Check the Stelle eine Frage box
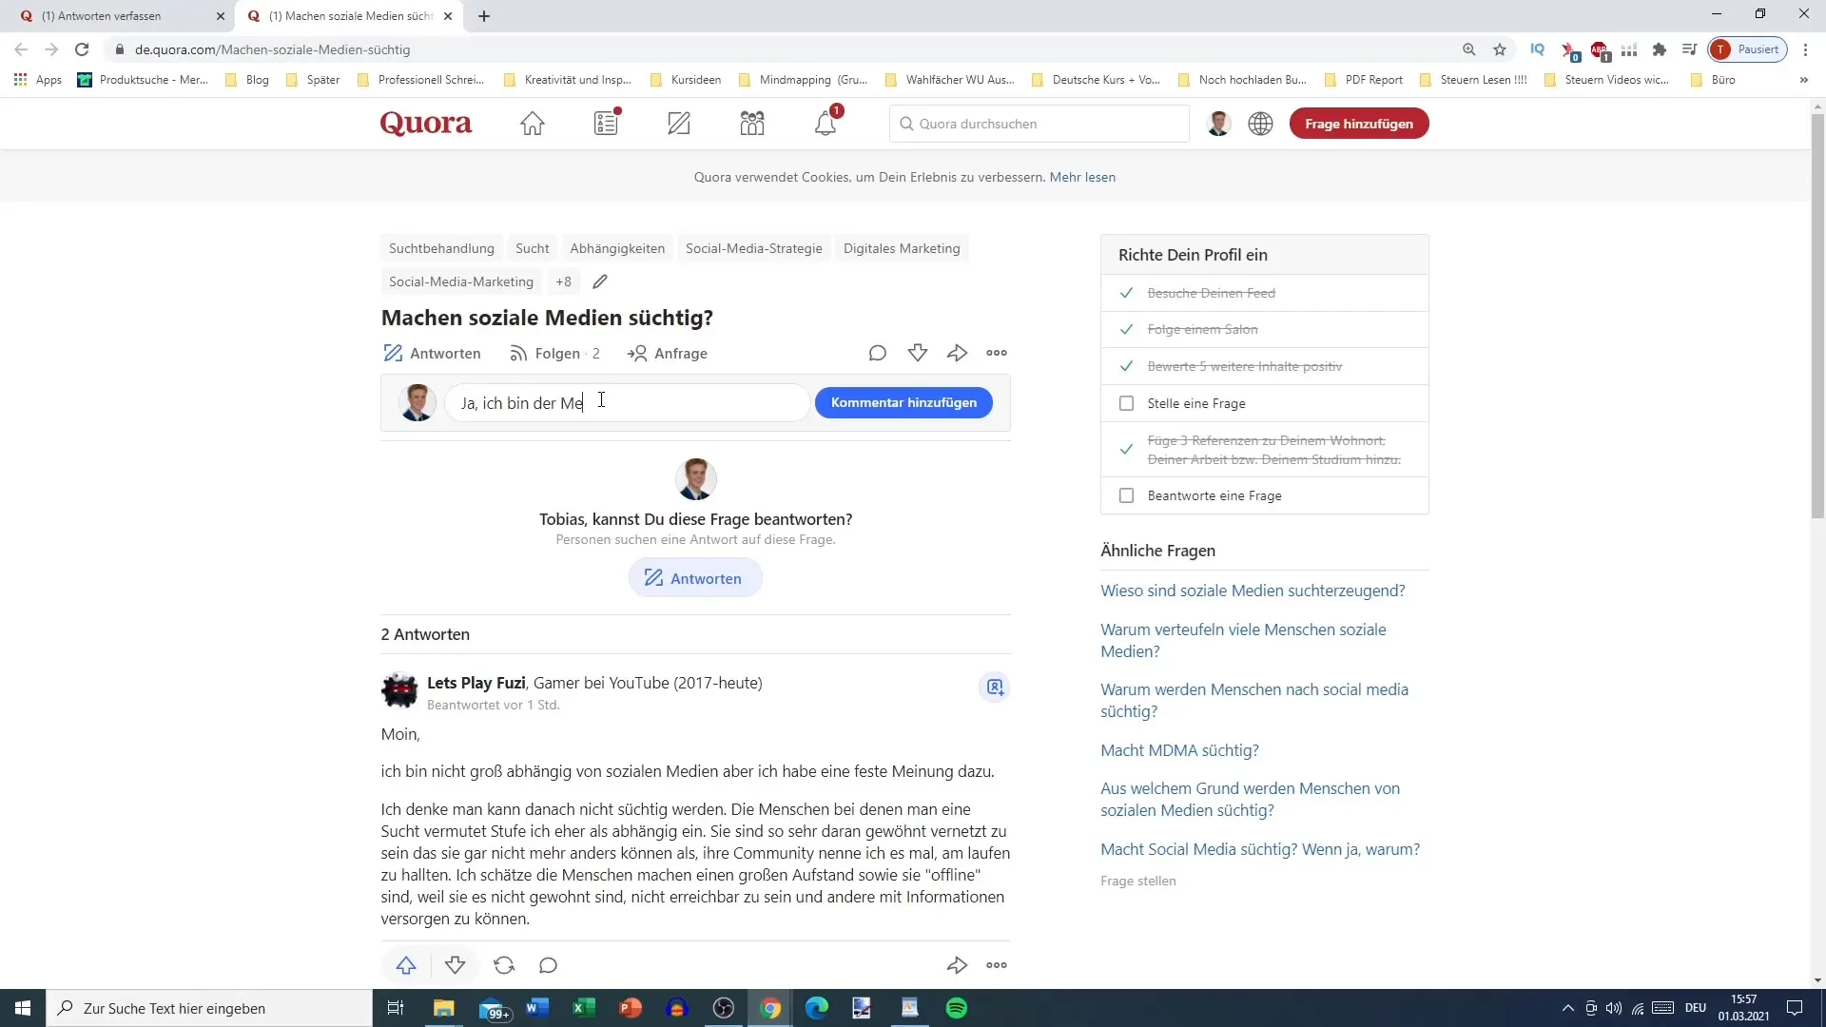Screen dimensions: 1826x1027 pos(1127,403)
